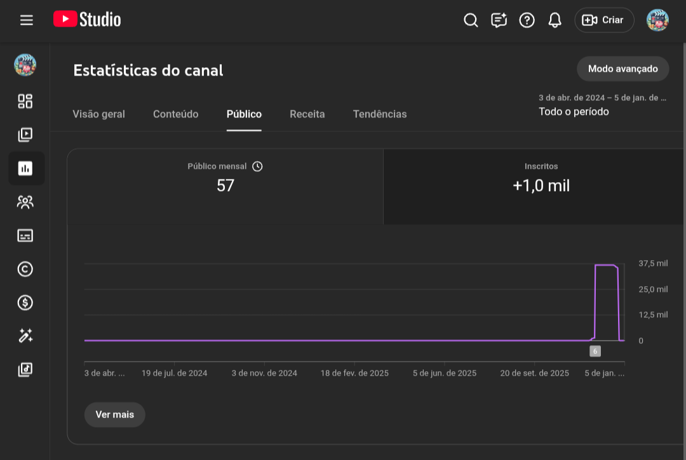Click the Modo avançado button
The width and height of the screenshot is (686, 460).
[x=622, y=69]
